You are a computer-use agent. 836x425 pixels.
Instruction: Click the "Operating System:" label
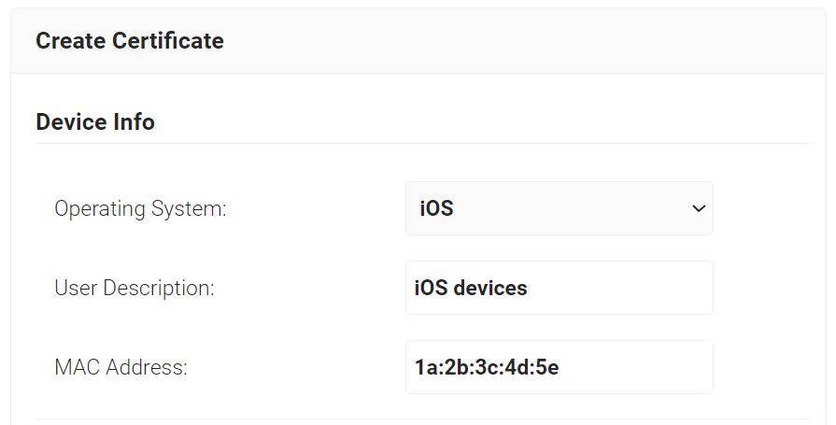[140, 208]
